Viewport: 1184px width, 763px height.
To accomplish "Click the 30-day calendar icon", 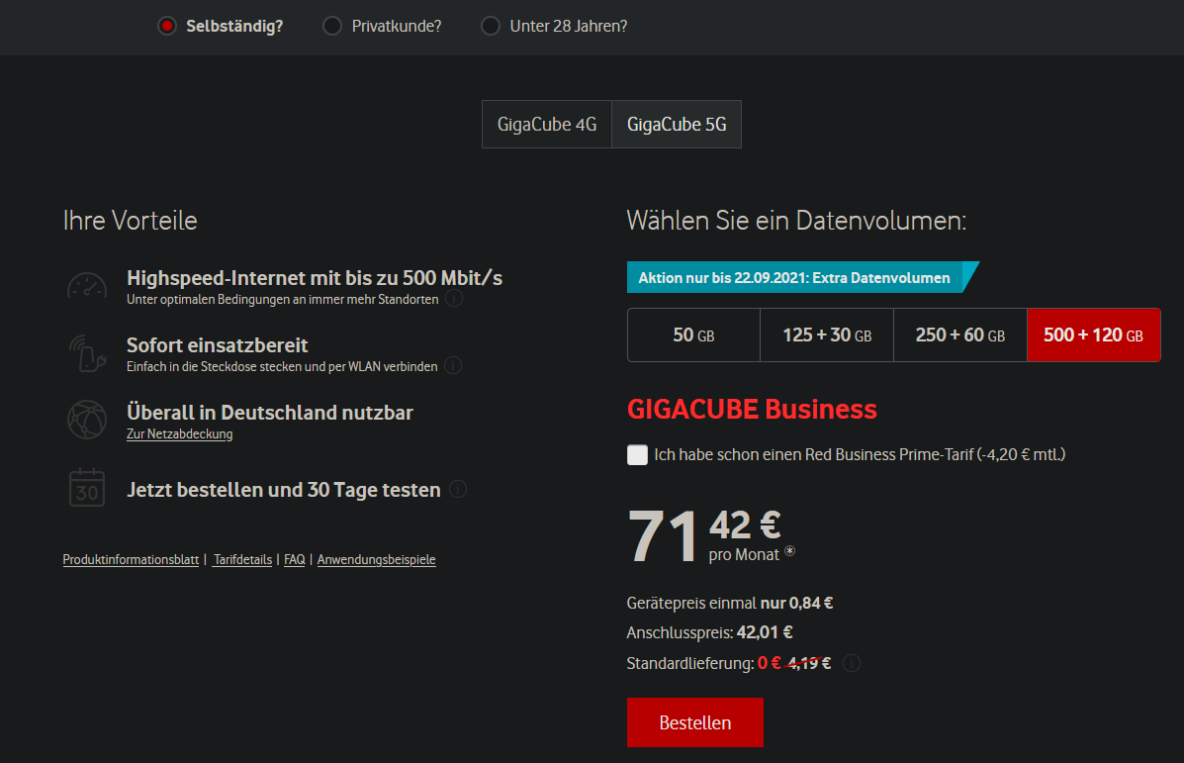I will [x=87, y=487].
